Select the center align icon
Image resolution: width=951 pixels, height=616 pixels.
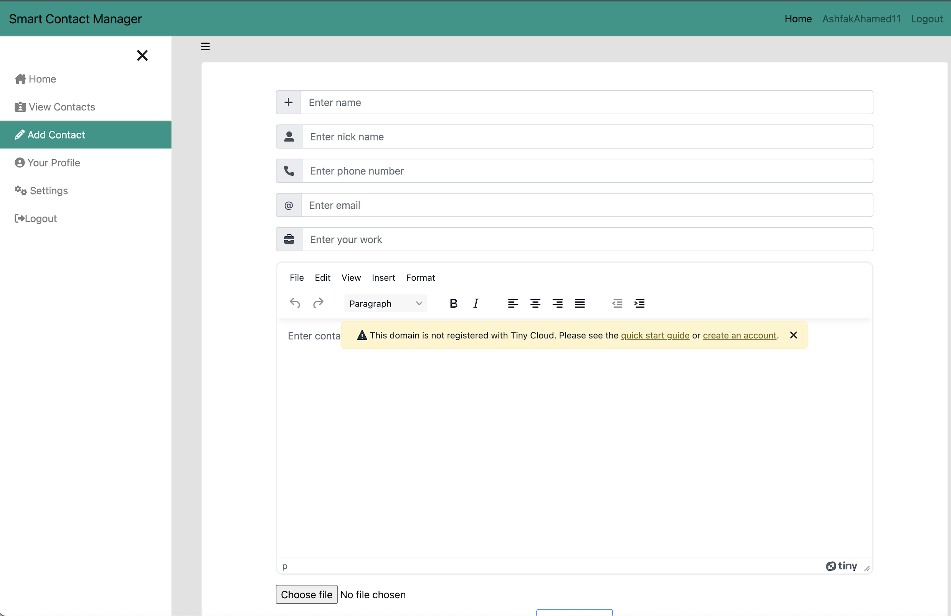(x=535, y=303)
